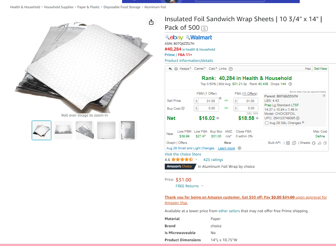
Task: Click the FBM Buy Cost input field
Action: point(208,108)
